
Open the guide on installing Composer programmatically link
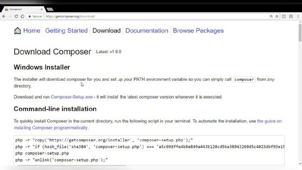tap(148, 124)
